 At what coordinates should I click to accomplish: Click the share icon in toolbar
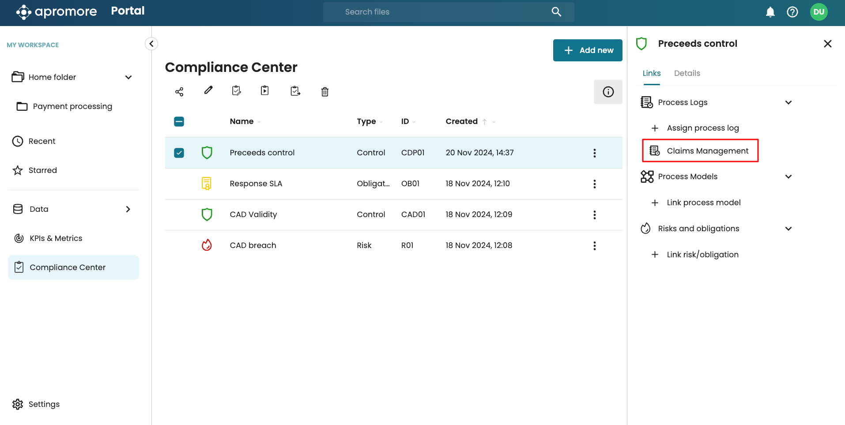click(x=179, y=92)
